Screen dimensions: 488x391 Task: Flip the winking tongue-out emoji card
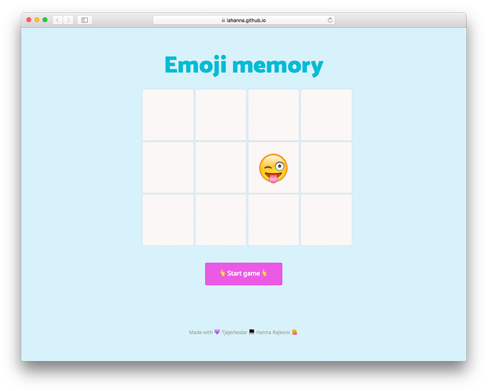click(273, 167)
